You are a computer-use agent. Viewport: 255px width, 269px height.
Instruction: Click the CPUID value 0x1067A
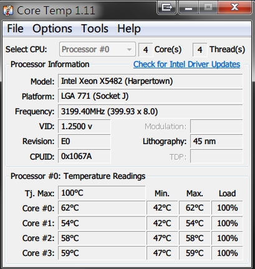coord(84,157)
